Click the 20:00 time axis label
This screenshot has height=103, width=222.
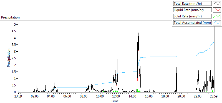tap(181, 97)
